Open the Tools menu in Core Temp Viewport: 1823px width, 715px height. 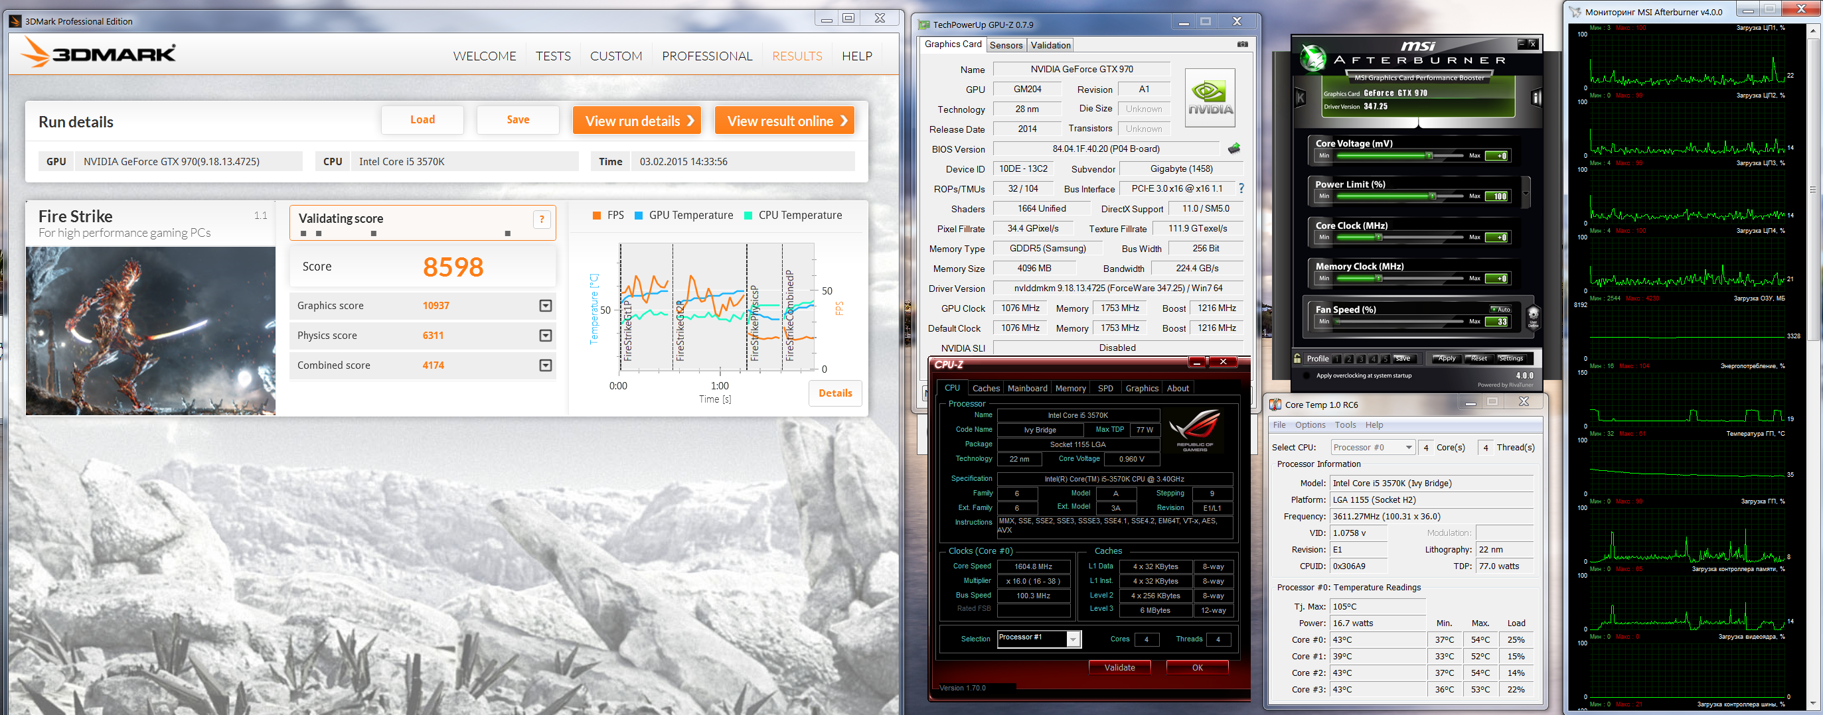[1345, 425]
